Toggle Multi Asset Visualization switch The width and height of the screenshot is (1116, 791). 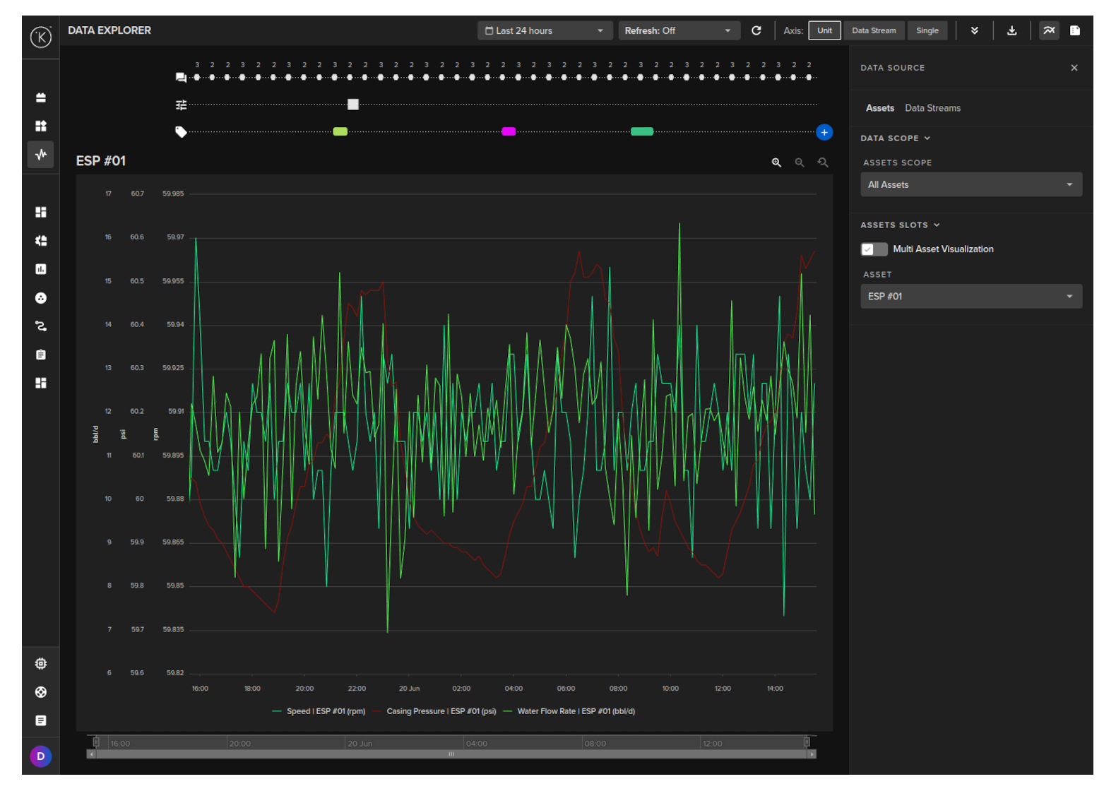pos(874,249)
